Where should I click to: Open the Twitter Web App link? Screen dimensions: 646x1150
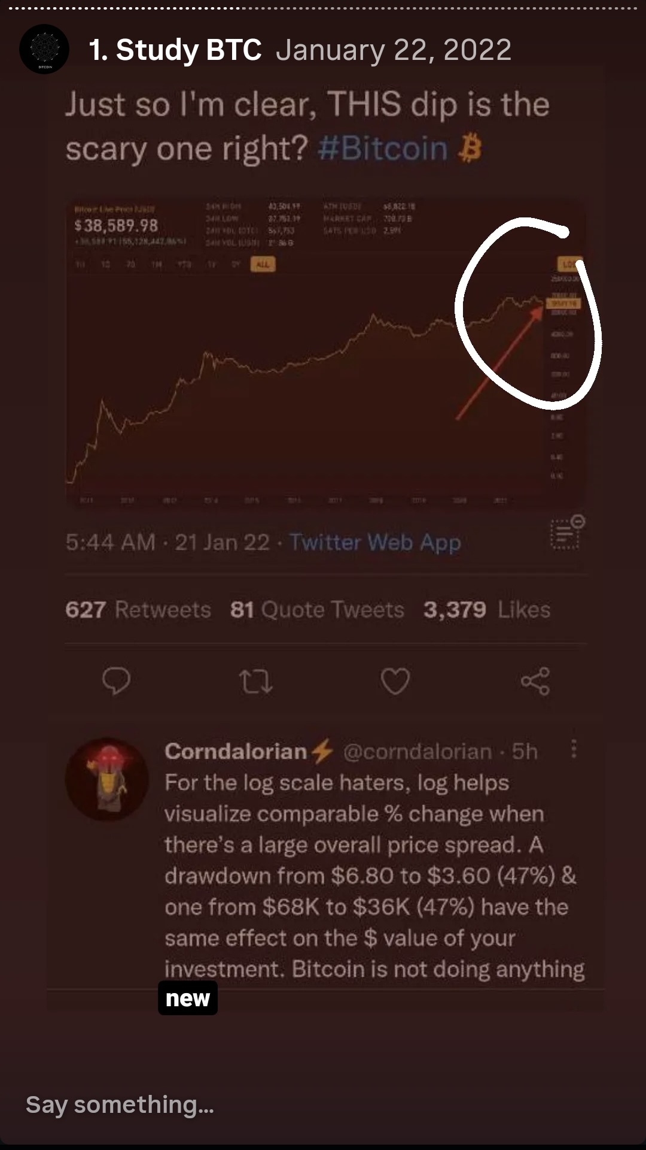point(375,543)
